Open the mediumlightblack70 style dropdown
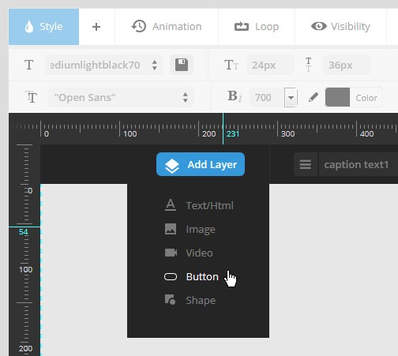Viewport: 398px width, 356px height. coord(104,65)
